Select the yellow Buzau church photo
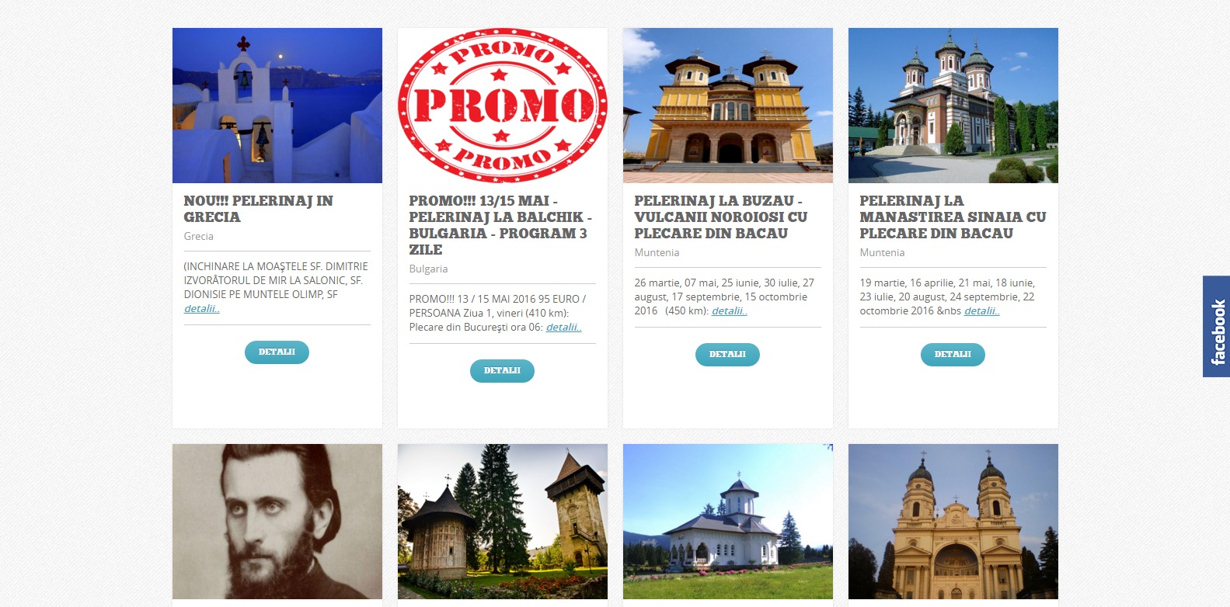Image resolution: width=1230 pixels, height=607 pixels. tap(728, 106)
